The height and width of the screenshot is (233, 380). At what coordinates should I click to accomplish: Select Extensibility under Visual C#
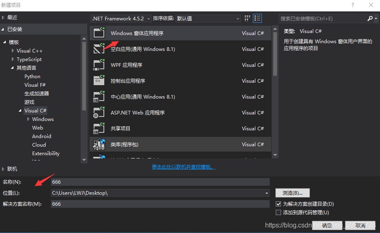coord(46,154)
